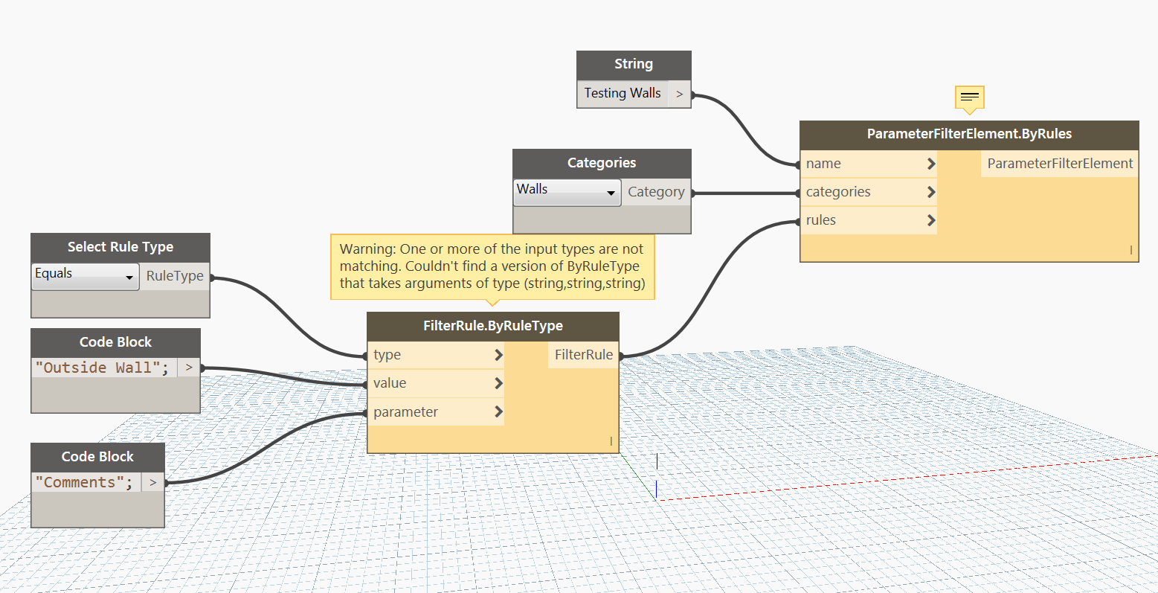Click the "Outside Wall" code text
Screen dimensions: 1158x593
pos(103,368)
